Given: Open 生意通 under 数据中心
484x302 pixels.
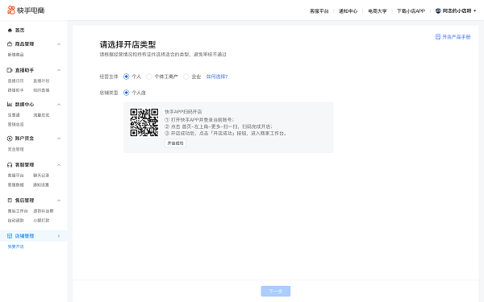Looking at the screenshot, I should pyautogui.click(x=14, y=115).
